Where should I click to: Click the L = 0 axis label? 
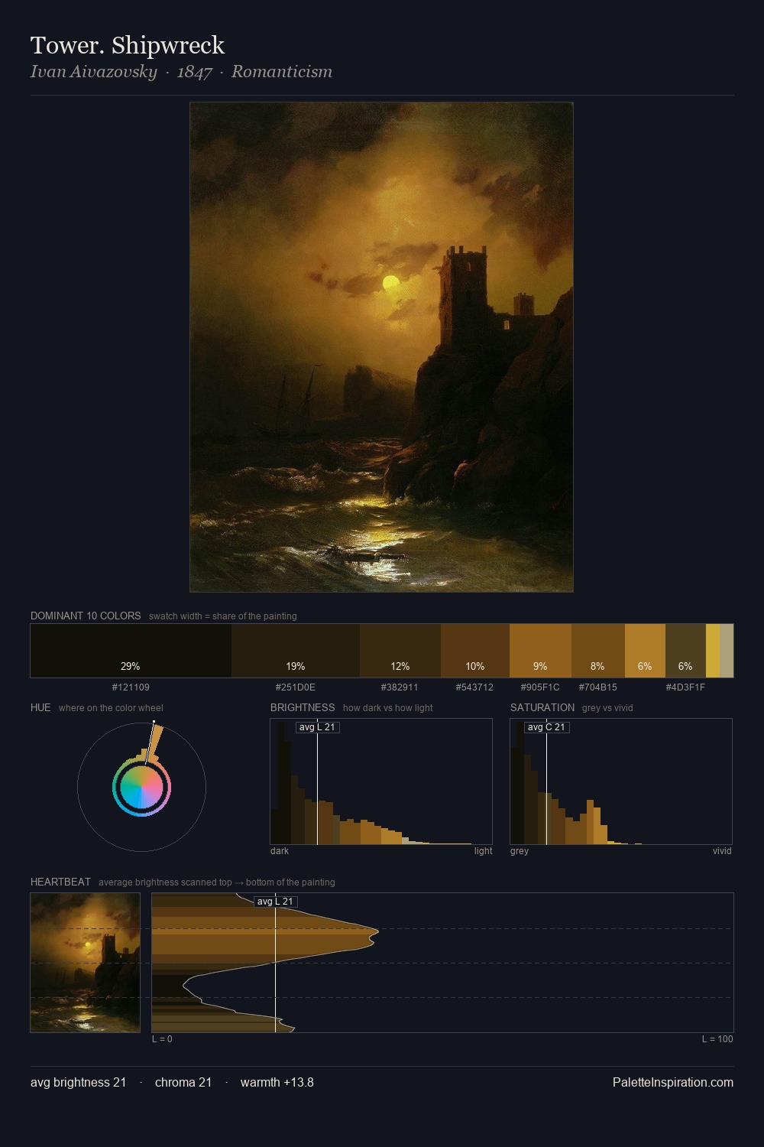[162, 1039]
